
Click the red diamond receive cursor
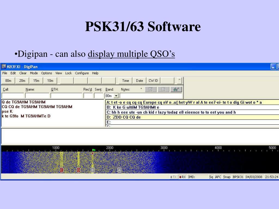(93, 153)
